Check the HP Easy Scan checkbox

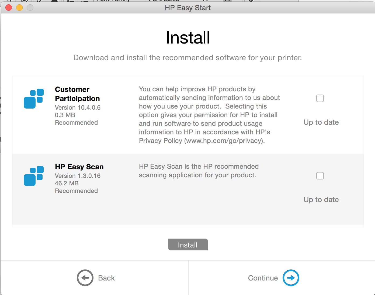point(320,176)
